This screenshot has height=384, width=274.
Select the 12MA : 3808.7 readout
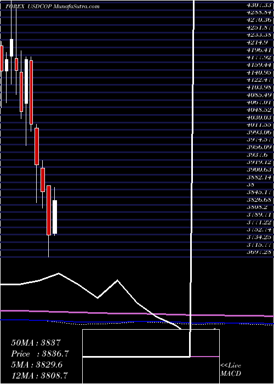coord(39,375)
